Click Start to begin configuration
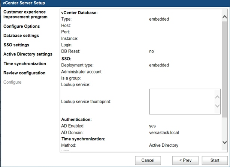 tap(215, 160)
